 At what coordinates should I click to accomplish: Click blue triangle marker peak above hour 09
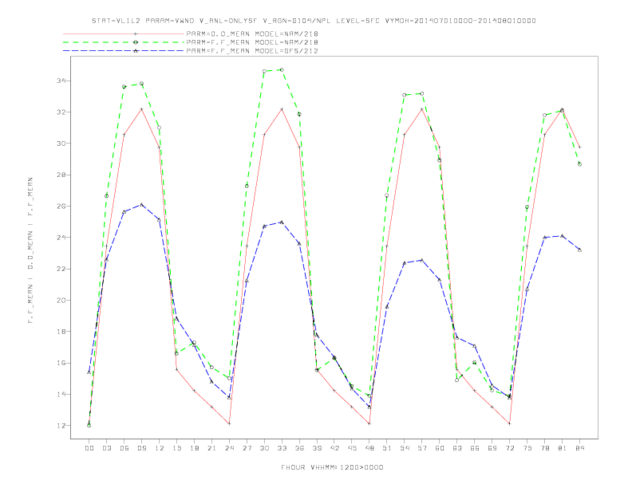click(141, 205)
